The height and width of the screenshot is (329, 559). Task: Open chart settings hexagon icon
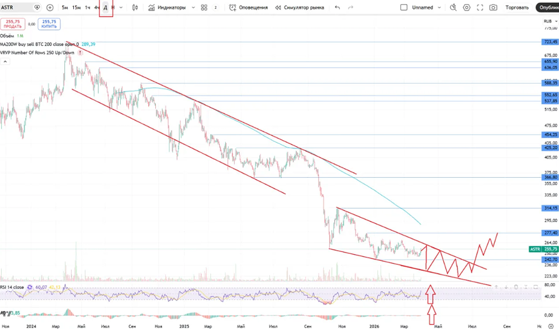466,7
